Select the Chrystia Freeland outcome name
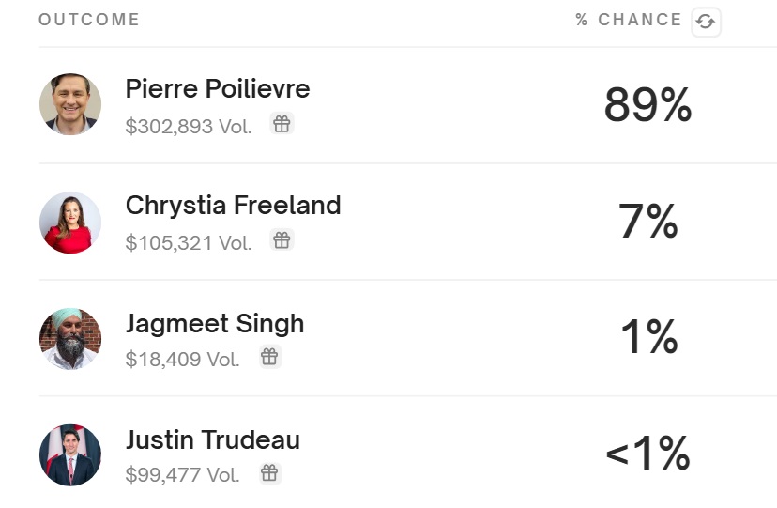The width and height of the screenshot is (777, 508). point(233,206)
